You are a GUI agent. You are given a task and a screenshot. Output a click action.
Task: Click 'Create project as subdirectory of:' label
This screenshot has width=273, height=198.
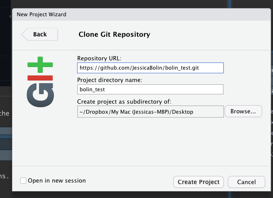click(124, 102)
